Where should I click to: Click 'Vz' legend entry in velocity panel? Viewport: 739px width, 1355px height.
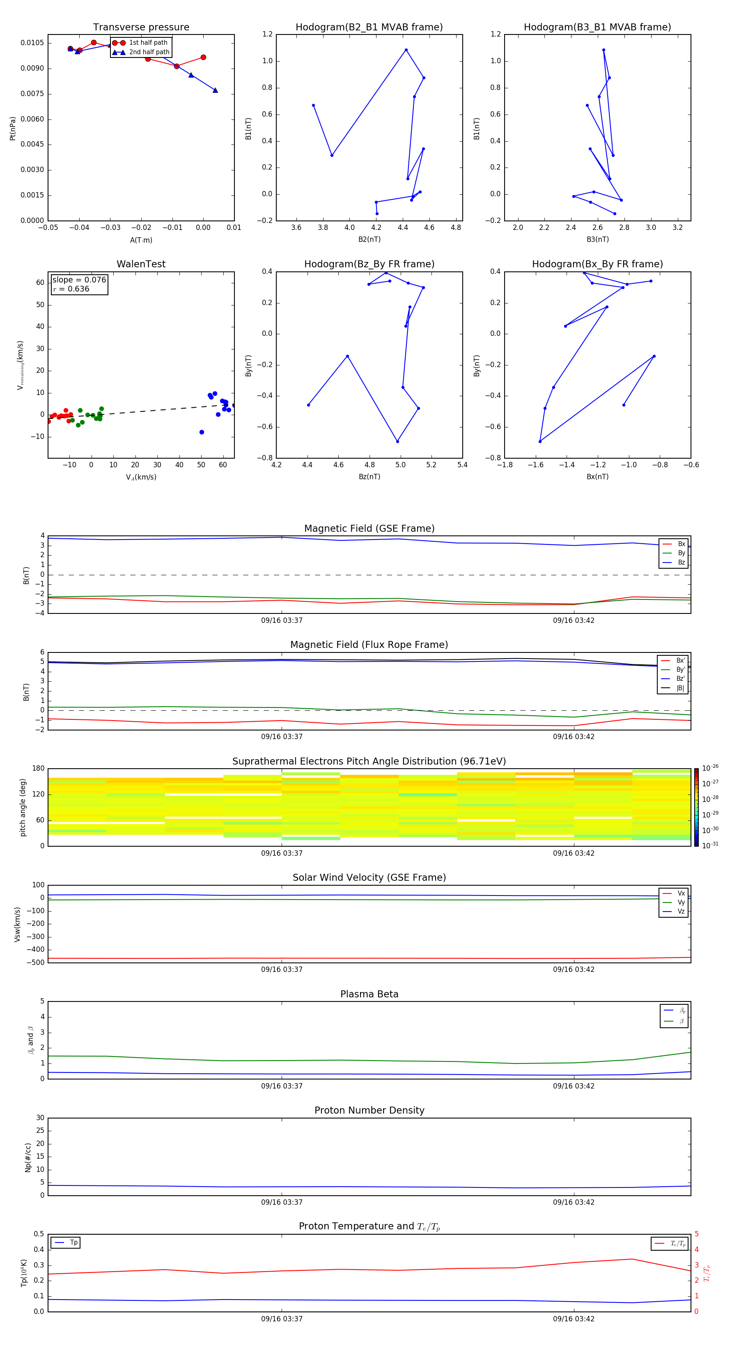(674, 912)
